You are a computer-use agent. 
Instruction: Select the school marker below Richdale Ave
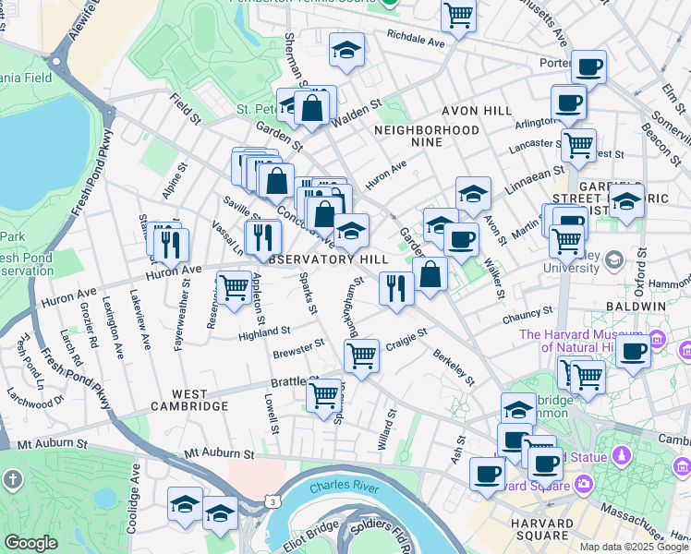pos(346,51)
